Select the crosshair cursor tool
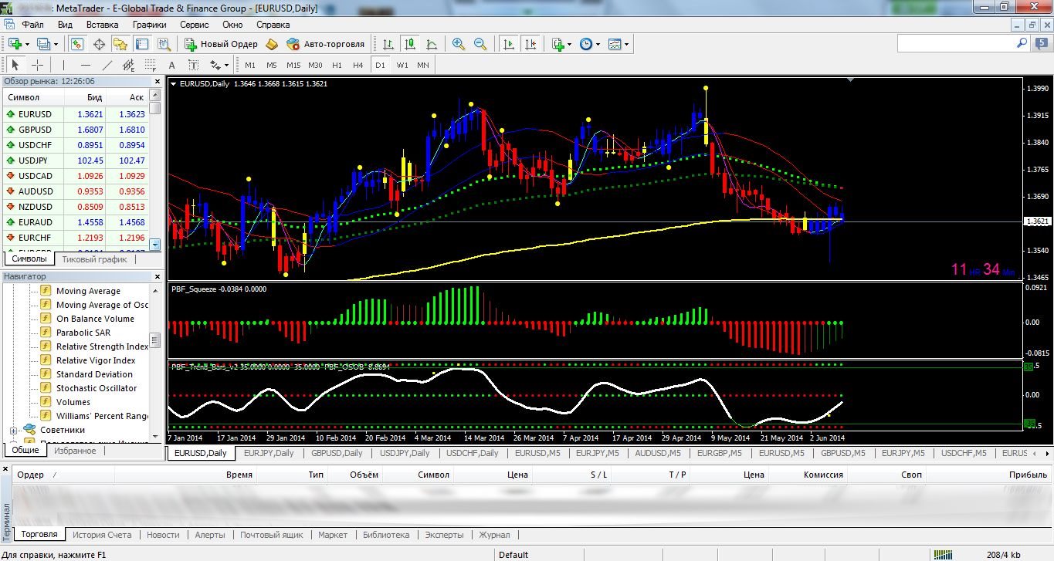The width and height of the screenshot is (1054, 561). (37, 65)
